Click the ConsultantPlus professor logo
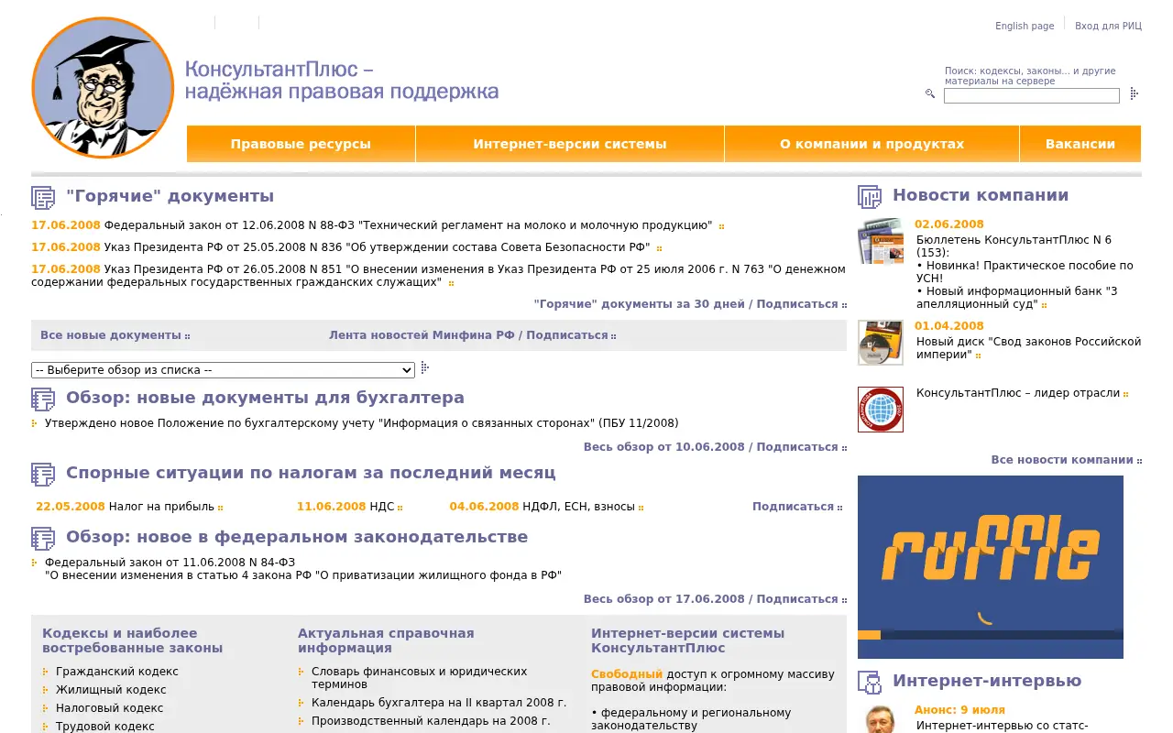Screen dimensions: 1173x733 [x=103, y=88]
